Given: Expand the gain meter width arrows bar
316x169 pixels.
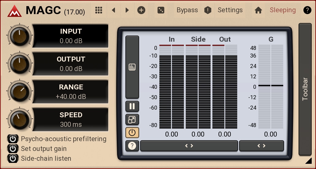Looking at the screenshot, I should pos(261,146).
